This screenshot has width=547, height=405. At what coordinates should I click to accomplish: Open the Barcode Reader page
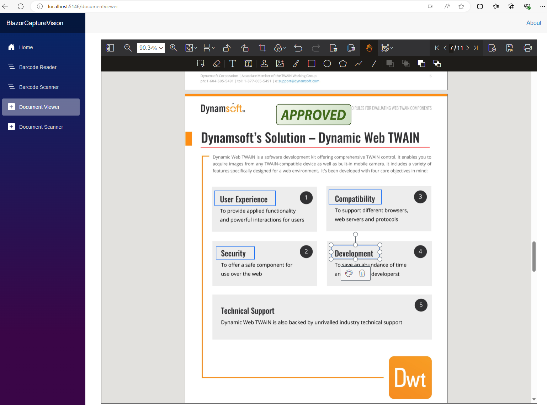[x=38, y=67]
